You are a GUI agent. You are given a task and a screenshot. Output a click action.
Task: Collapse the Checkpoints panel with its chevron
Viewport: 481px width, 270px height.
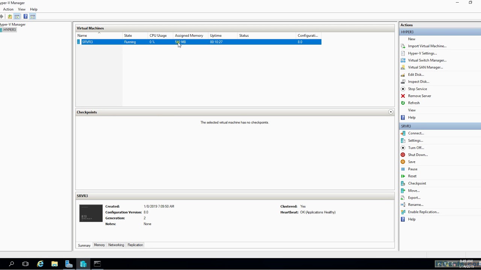391,112
